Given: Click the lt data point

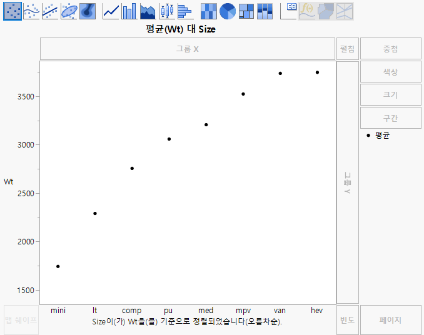Looking at the screenshot, I should (95, 213).
